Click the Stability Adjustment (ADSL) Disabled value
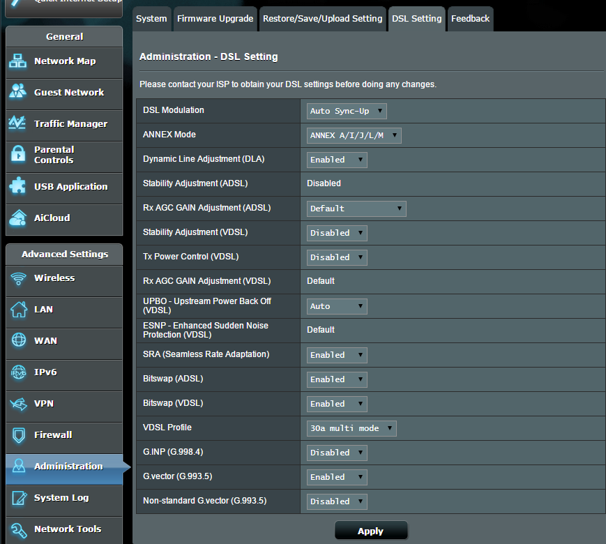 (x=324, y=183)
